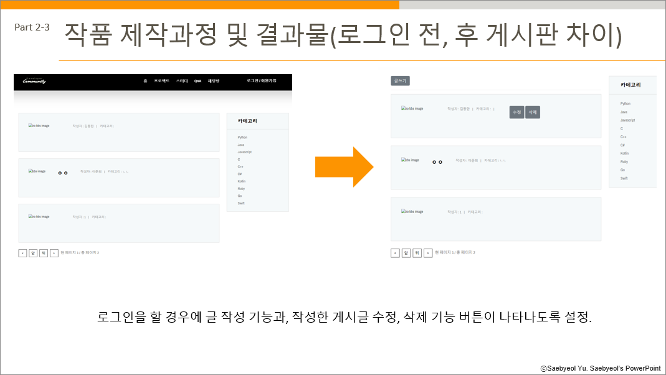The image size is (666, 375).
Task: Click '현 페이지 1 / 총 페이지 2' text below the 글쓰기 board
Action: click(x=455, y=253)
